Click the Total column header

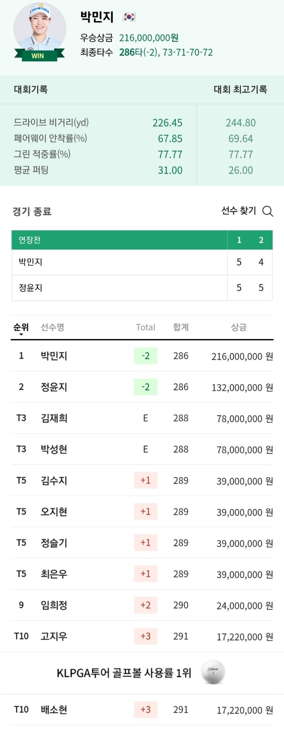(145, 327)
